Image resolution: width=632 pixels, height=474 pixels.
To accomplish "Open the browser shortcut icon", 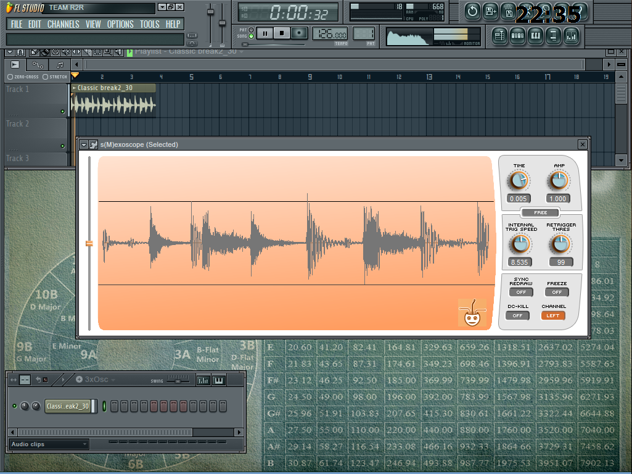I will (x=554, y=36).
